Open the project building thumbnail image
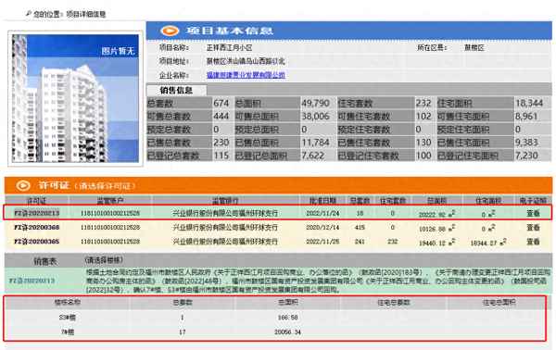The width and height of the screenshot is (556, 350). pos(75,98)
